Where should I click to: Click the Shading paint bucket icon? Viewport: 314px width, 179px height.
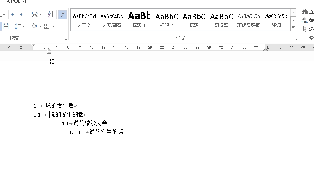[34, 26]
